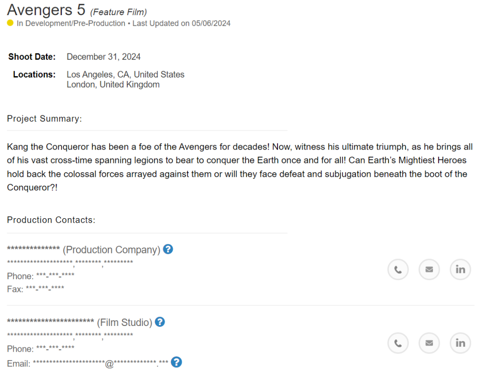The height and width of the screenshot is (374, 481).
Task: Select the Avengers 5 project title
Action: (x=46, y=9)
